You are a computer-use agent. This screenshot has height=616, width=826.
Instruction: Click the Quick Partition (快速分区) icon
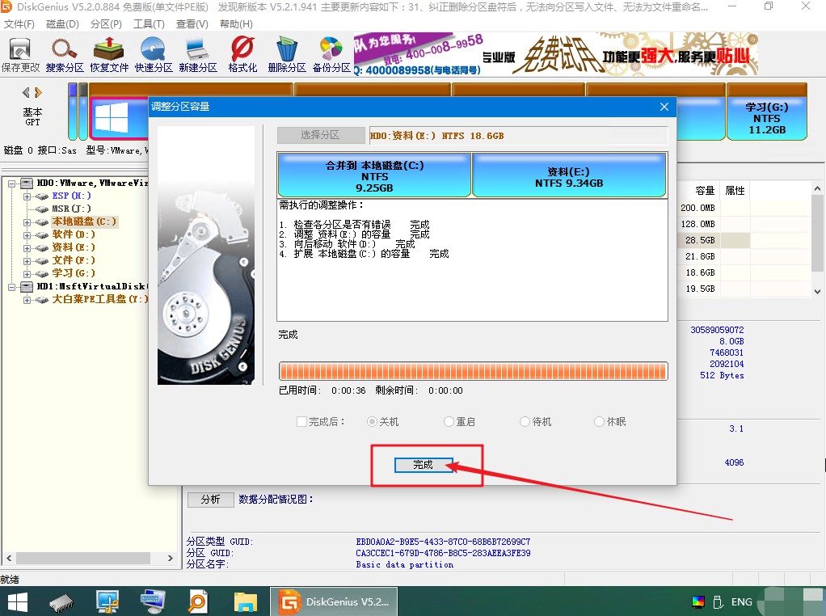tap(154, 53)
